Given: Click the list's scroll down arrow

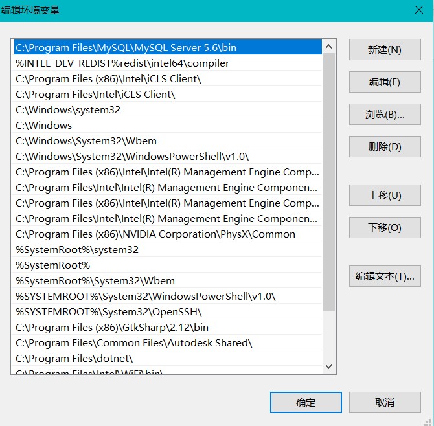Looking at the screenshot, I should tap(329, 366).
